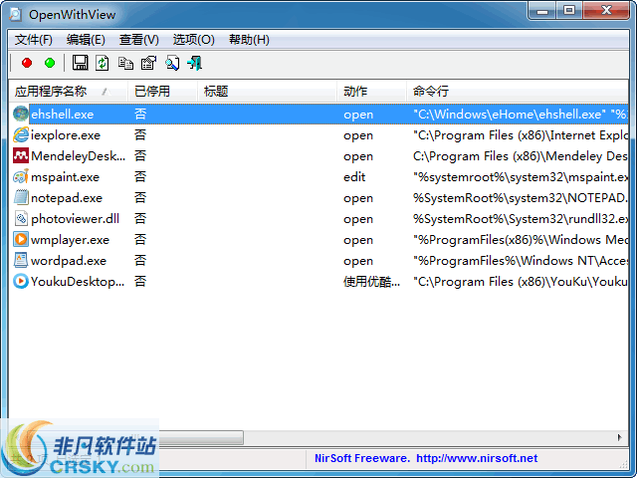Click the wordpad.exe document icon
This screenshot has height=478, width=637.
pos(20,261)
